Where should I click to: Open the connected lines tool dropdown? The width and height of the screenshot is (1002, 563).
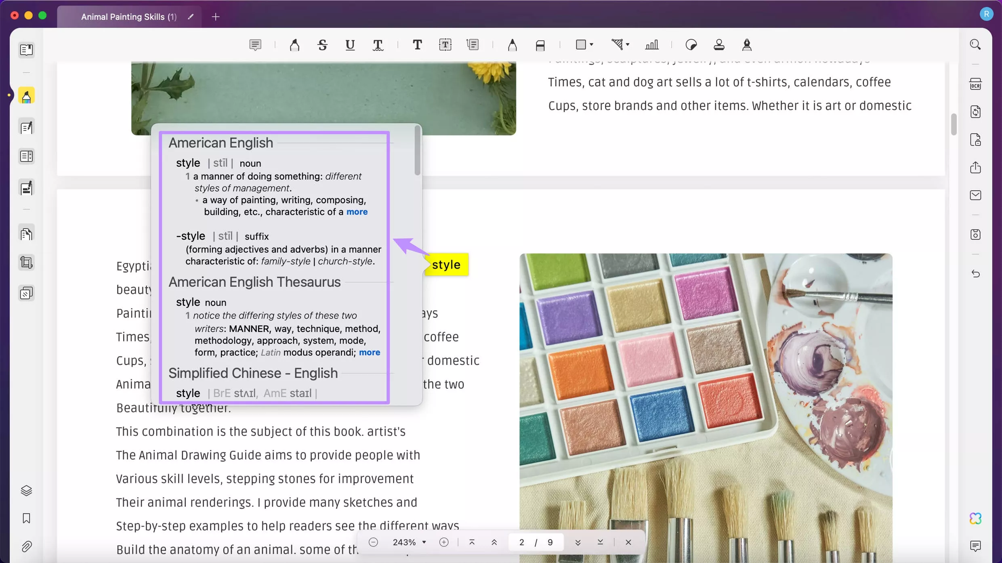coord(620,44)
